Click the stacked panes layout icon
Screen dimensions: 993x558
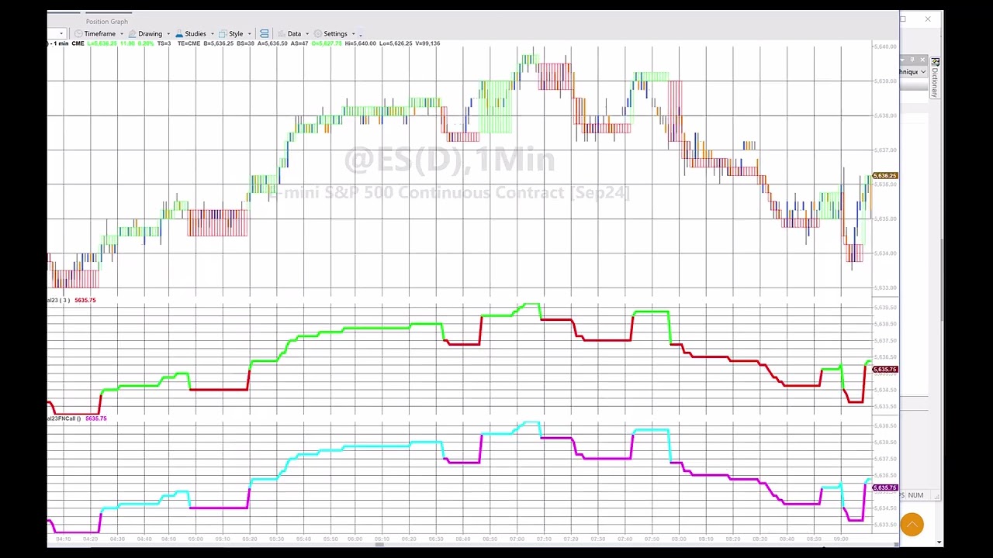[x=265, y=33]
